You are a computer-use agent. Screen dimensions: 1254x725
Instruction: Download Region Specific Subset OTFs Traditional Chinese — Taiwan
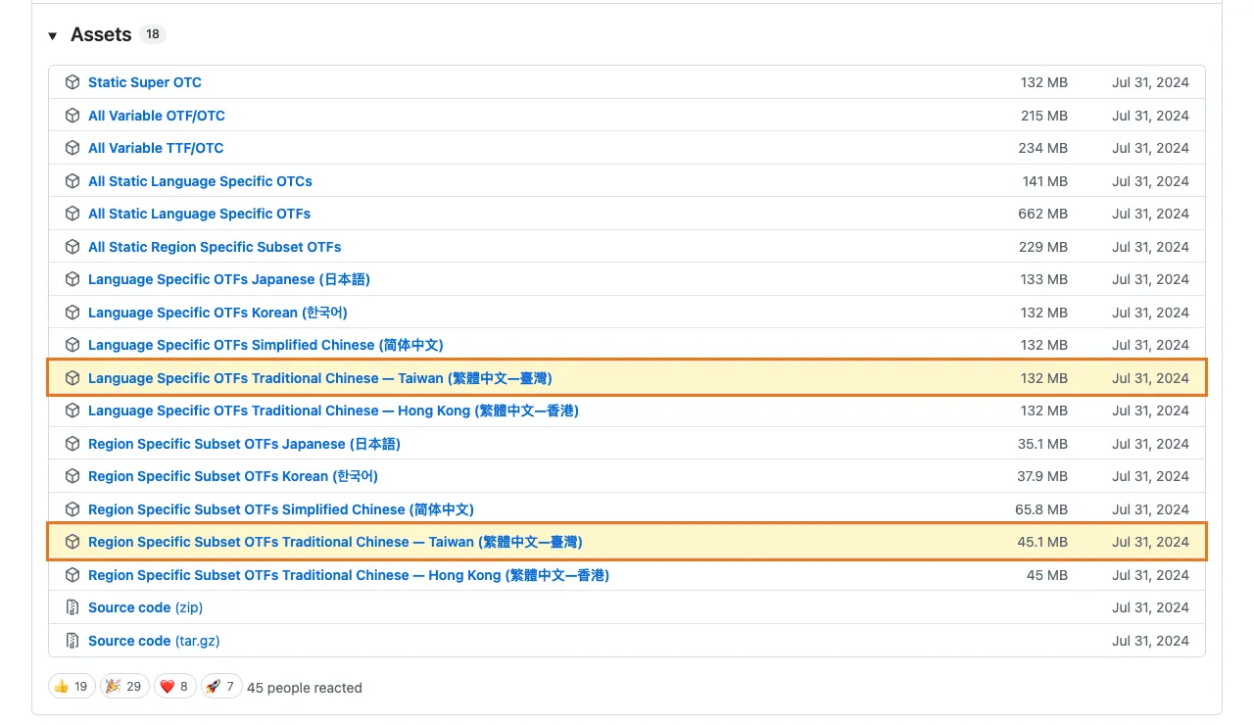[x=335, y=542]
